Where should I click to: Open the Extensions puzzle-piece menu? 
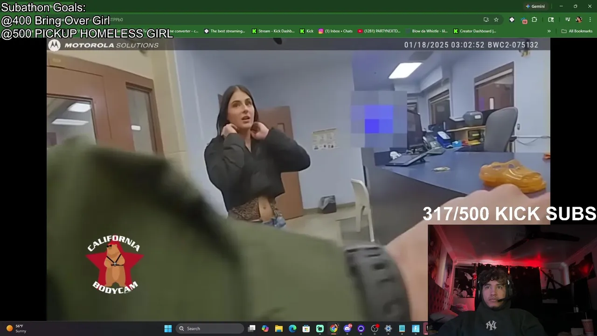click(x=535, y=20)
